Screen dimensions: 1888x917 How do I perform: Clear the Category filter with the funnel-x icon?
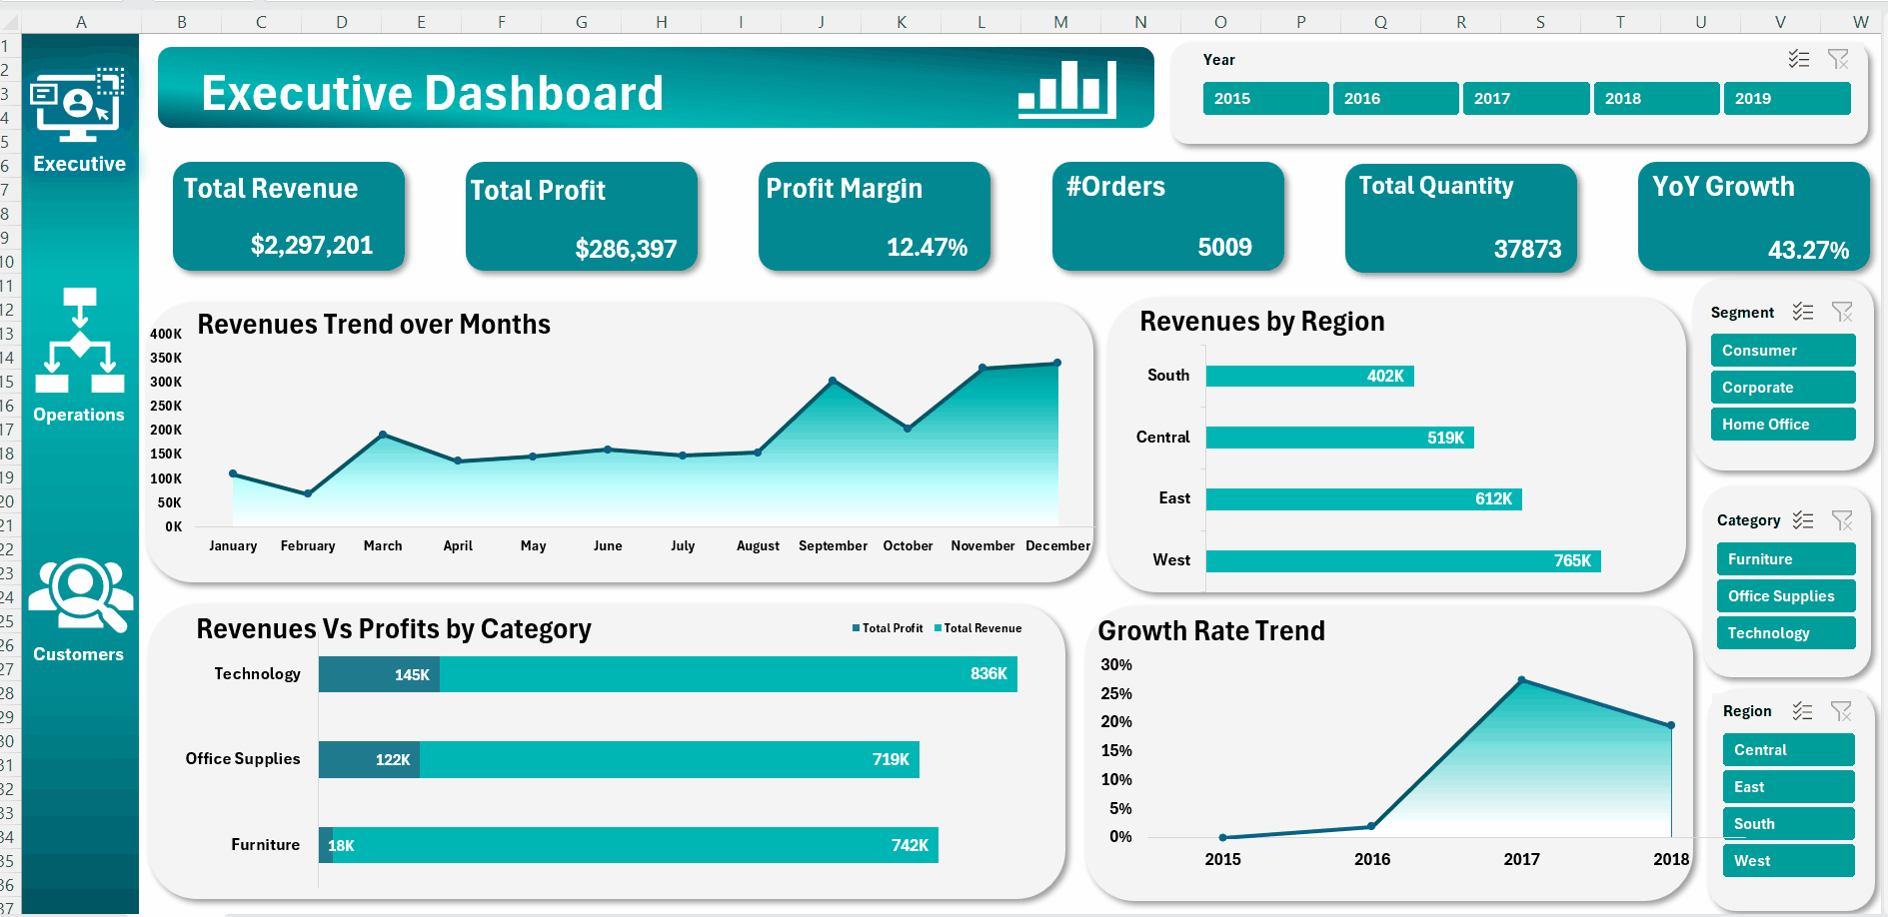[x=1843, y=519]
